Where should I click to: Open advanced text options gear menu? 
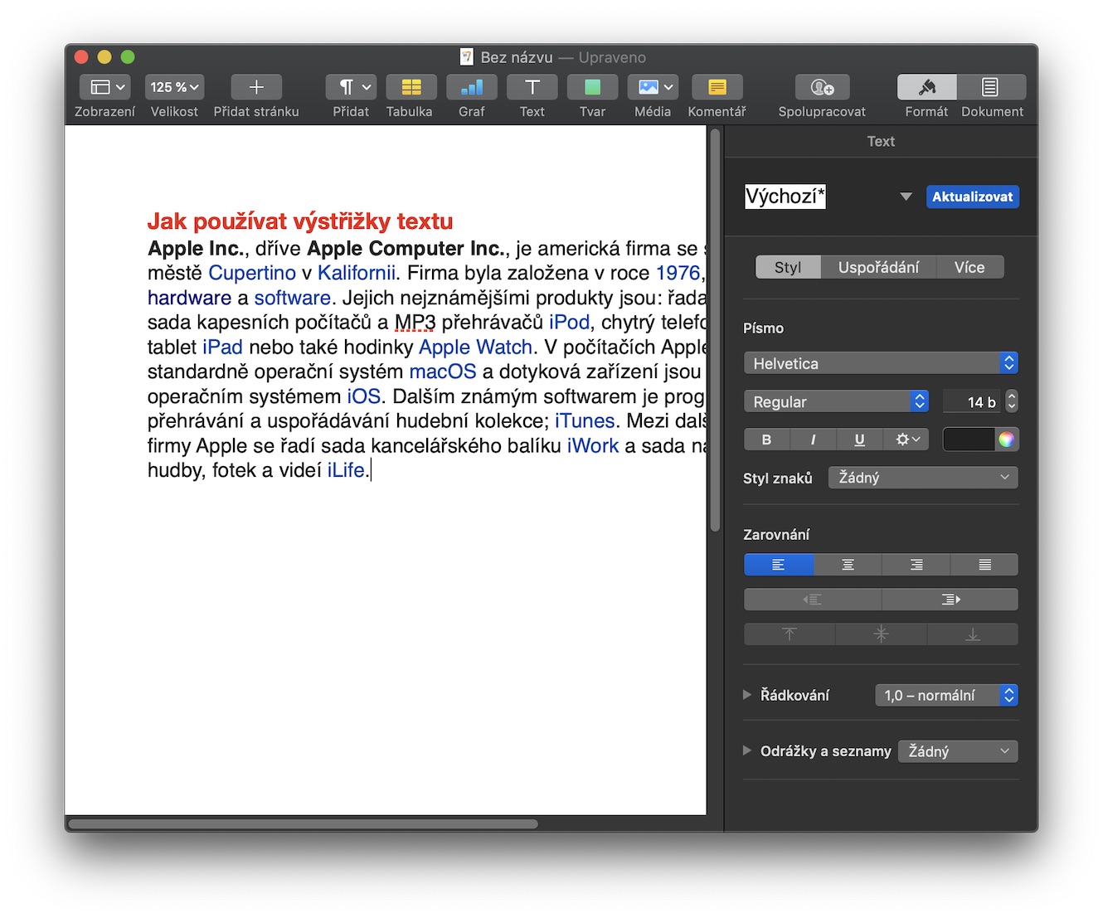point(906,440)
